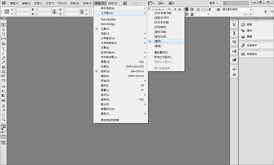Select the Zoom magnifier tool
Image resolution: width=274 pixels, height=165 pixels.
pos(3,120)
